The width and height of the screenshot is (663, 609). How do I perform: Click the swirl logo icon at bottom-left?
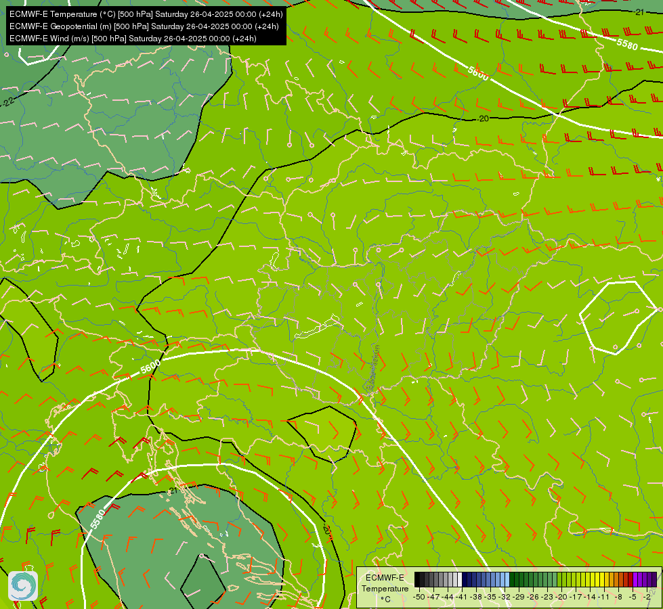point(23,586)
